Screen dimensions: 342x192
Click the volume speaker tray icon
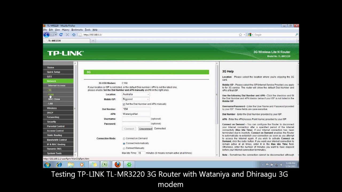pyautogui.click(x=281, y=165)
